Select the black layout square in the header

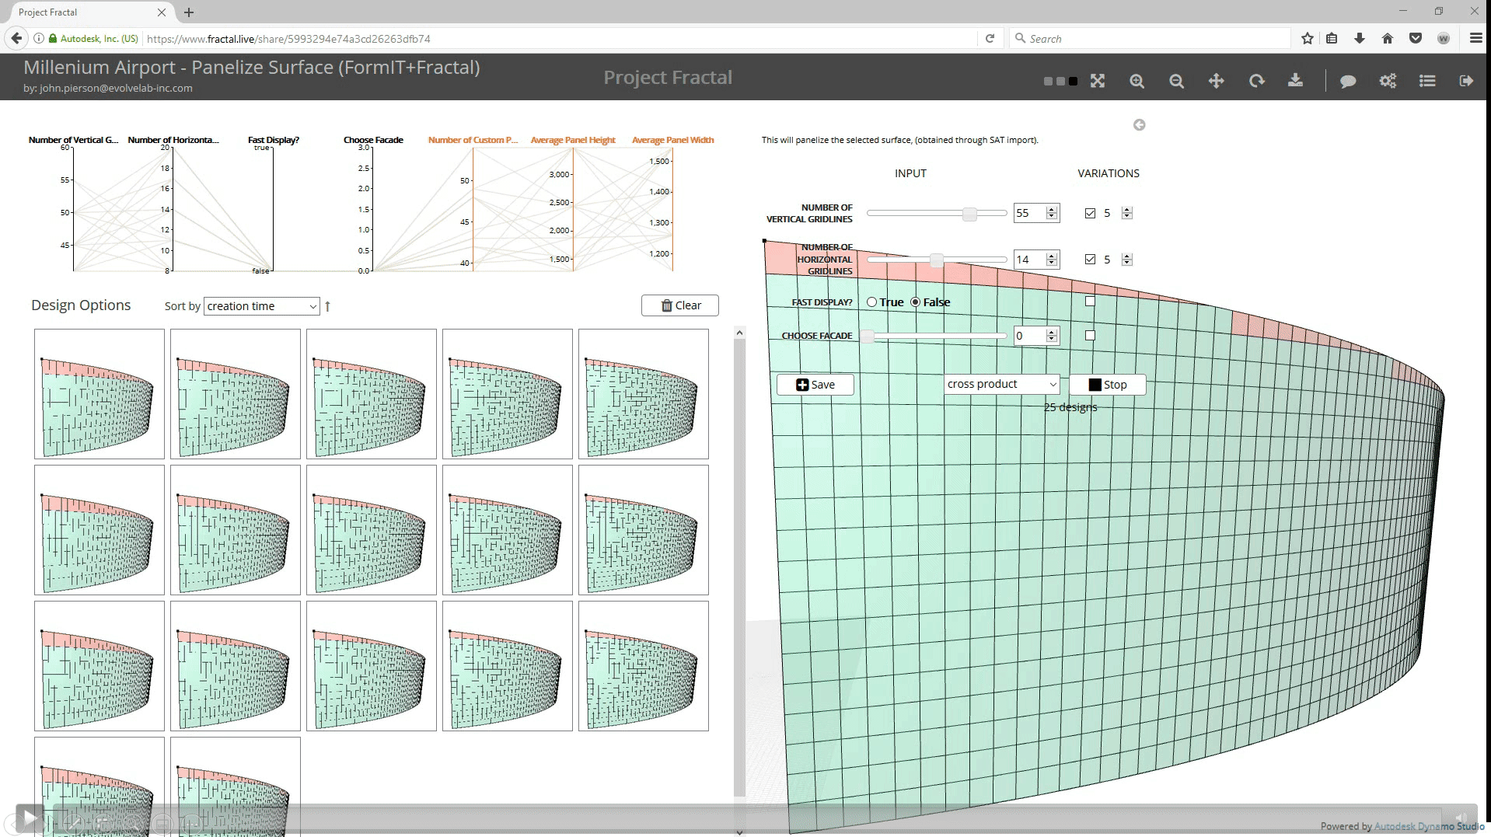pos(1073,81)
